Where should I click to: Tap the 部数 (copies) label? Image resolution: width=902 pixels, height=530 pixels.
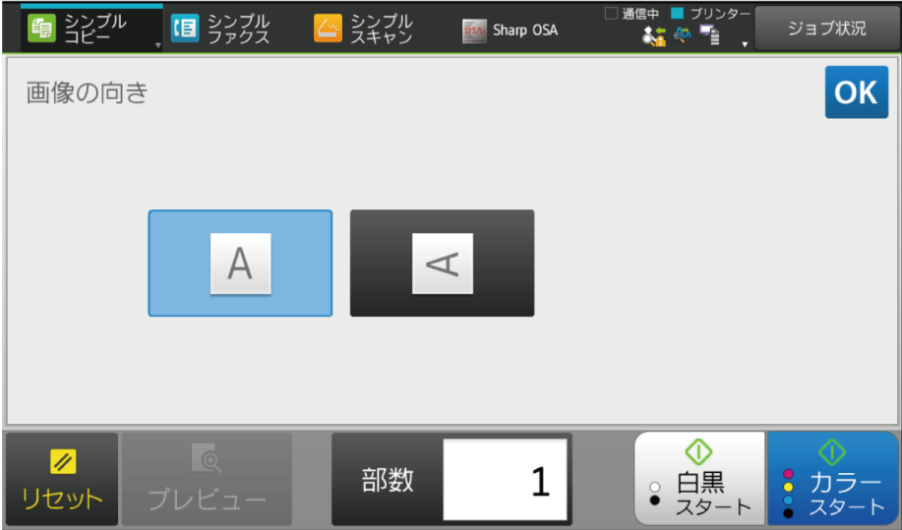tap(388, 480)
